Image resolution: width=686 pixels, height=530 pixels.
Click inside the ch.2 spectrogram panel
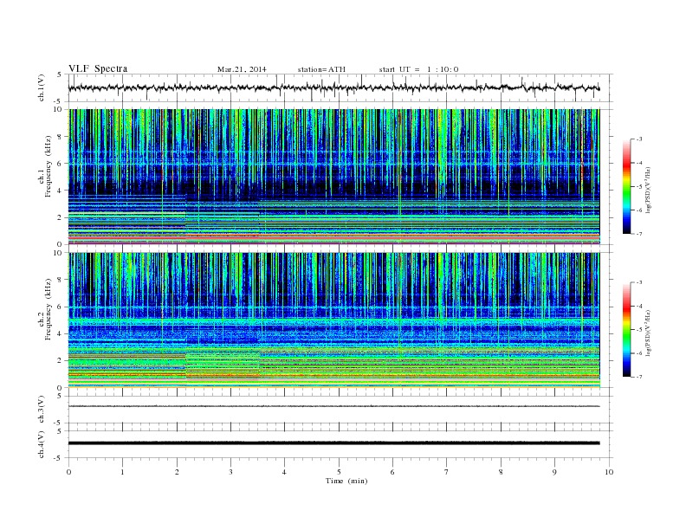click(334, 320)
